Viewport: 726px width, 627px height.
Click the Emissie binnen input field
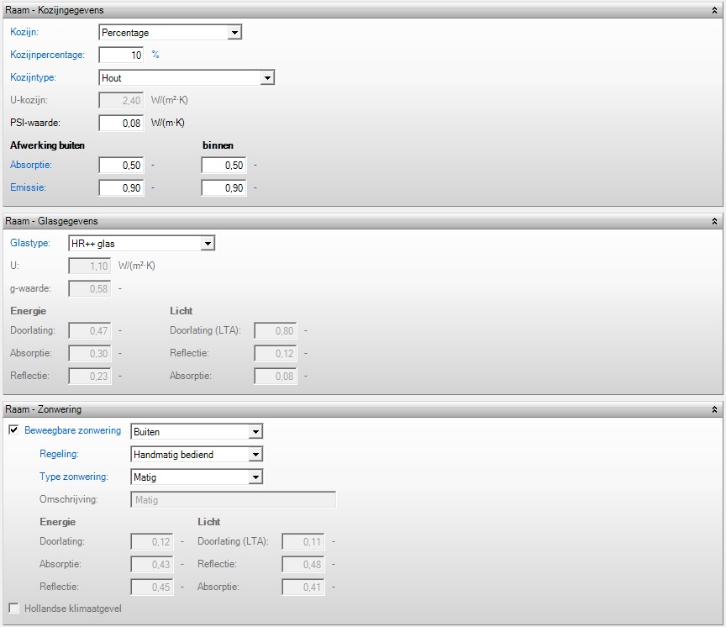224,188
